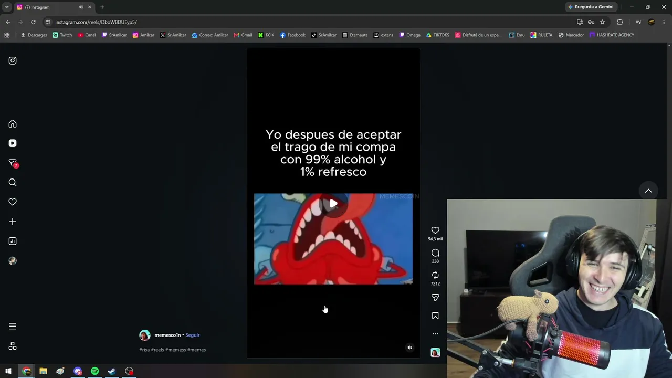Open the TIKTOKS bookmark
Viewport: 672px width, 378px height.
[438, 35]
